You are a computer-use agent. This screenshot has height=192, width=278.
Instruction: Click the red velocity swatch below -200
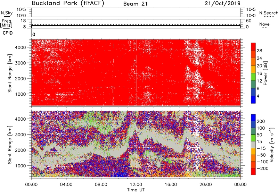point(253,172)
